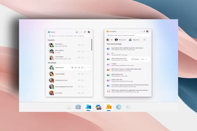
Task: Start video call with Jenny Wilson
Action: [79, 58]
